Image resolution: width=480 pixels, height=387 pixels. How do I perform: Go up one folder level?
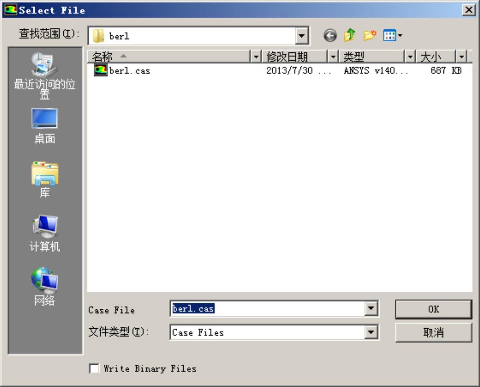[x=349, y=36]
